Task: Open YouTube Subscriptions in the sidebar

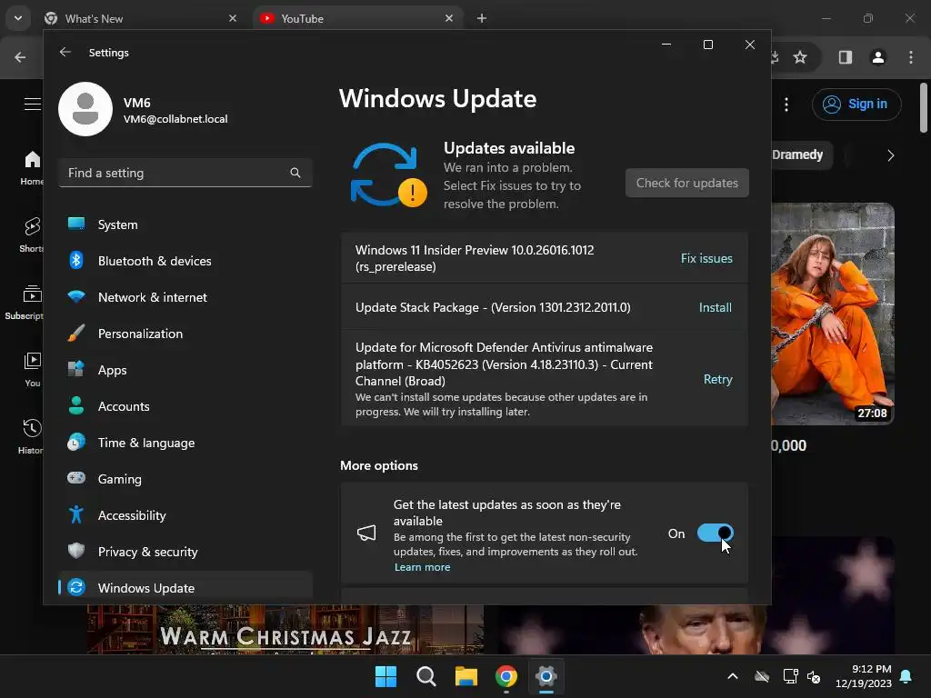Action: click(x=25, y=302)
